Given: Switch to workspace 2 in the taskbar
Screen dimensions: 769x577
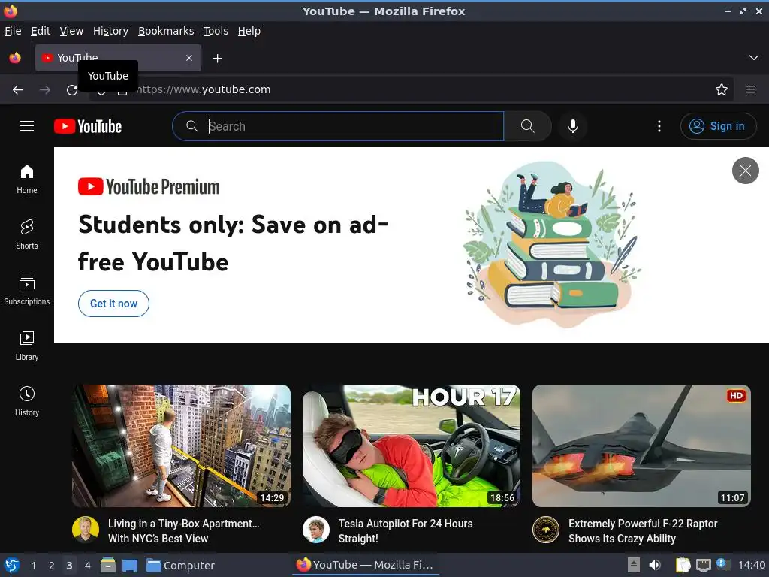Looking at the screenshot, I should 52,566.
